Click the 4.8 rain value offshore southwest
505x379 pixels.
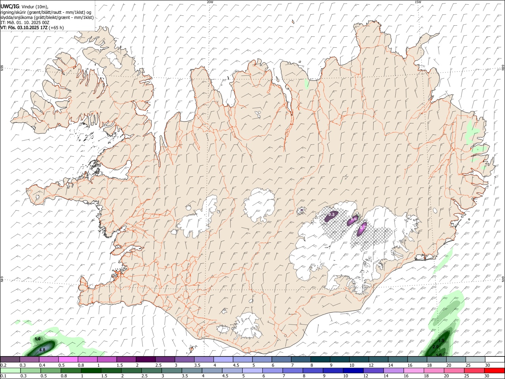tap(42, 350)
